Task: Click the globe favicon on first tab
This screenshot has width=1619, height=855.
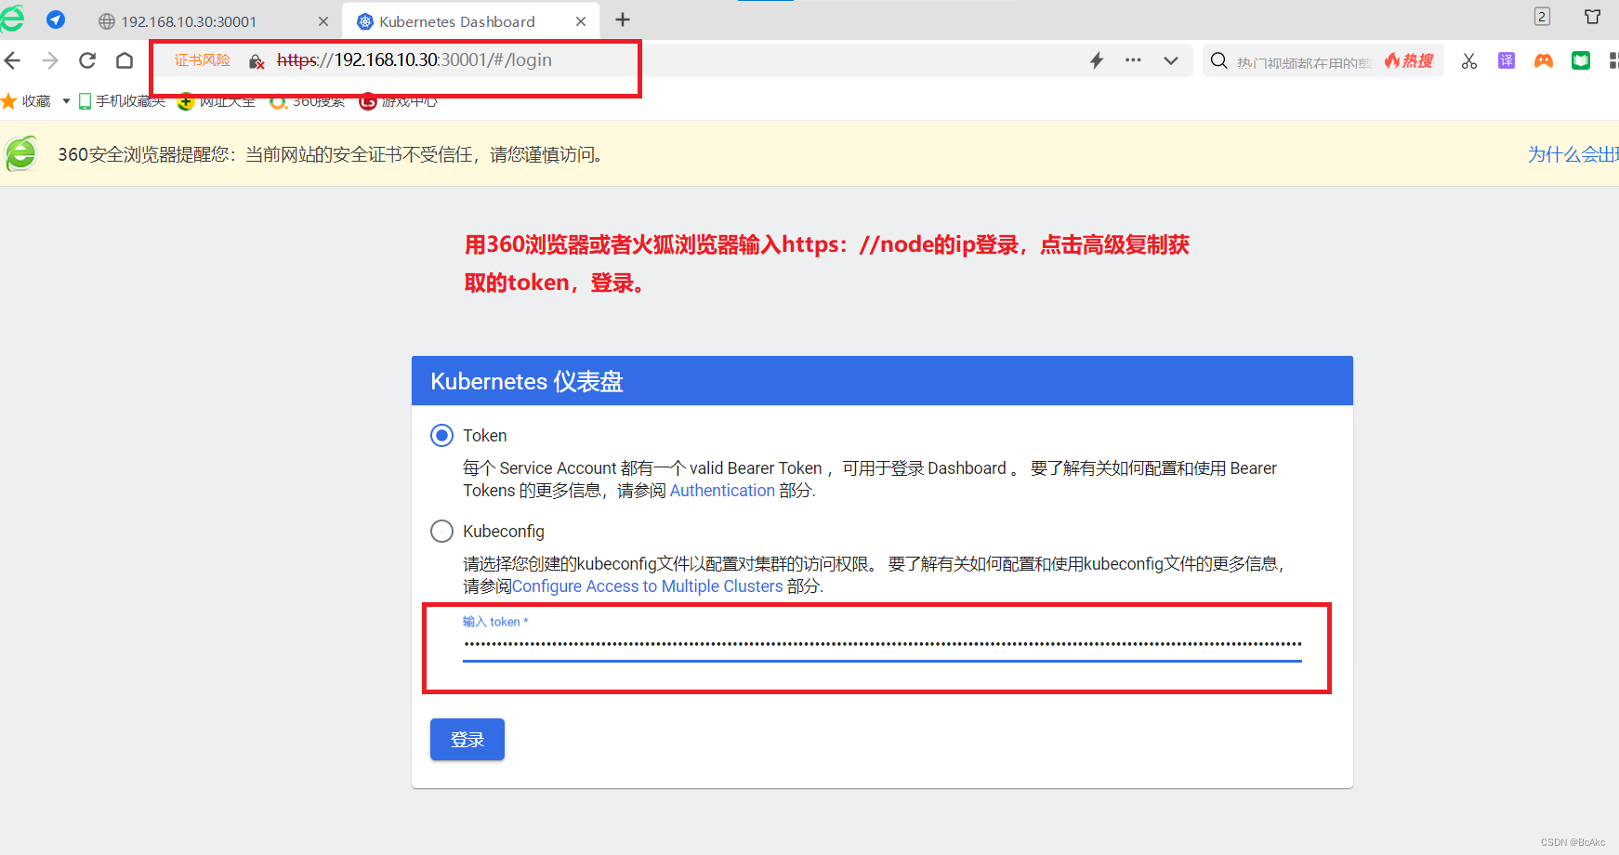Action: (107, 21)
